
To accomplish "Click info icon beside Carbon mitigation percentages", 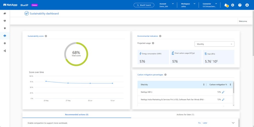I will coord(165,75).
